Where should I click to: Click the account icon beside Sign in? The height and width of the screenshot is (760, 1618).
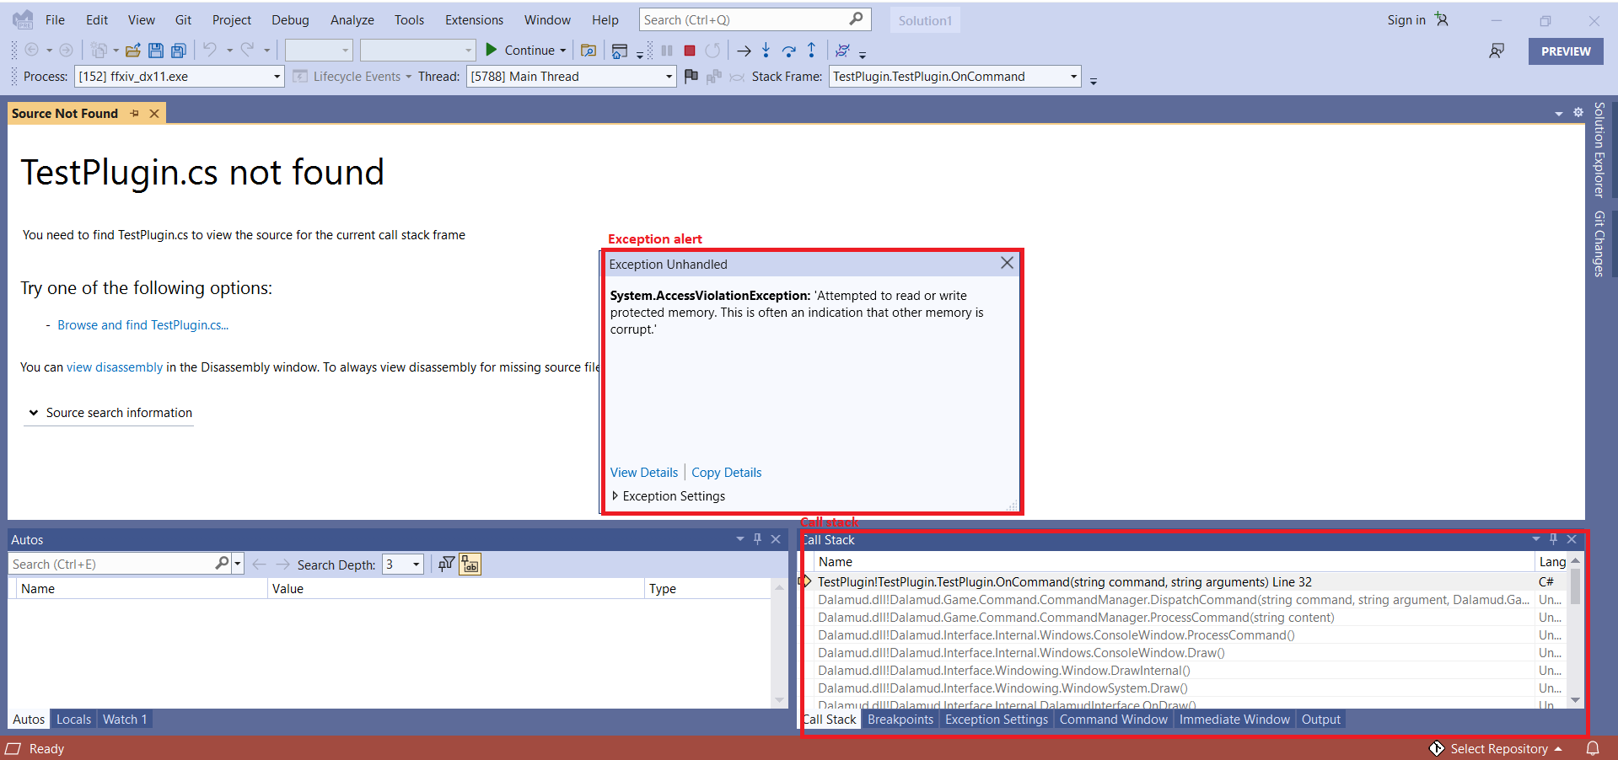click(x=1442, y=19)
